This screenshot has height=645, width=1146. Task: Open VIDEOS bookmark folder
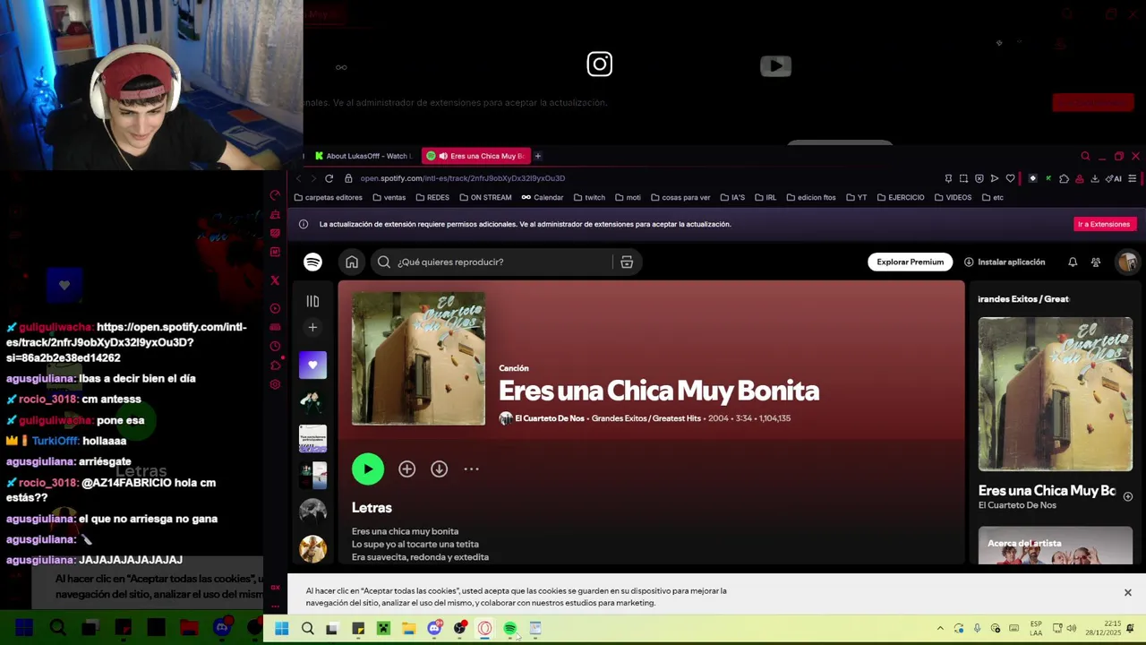tap(953, 197)
